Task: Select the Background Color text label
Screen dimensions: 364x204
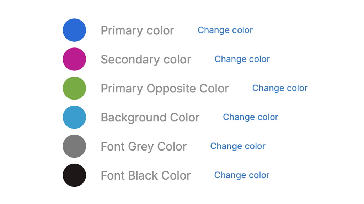Action: pyautogui.click(x=150, y=118)
